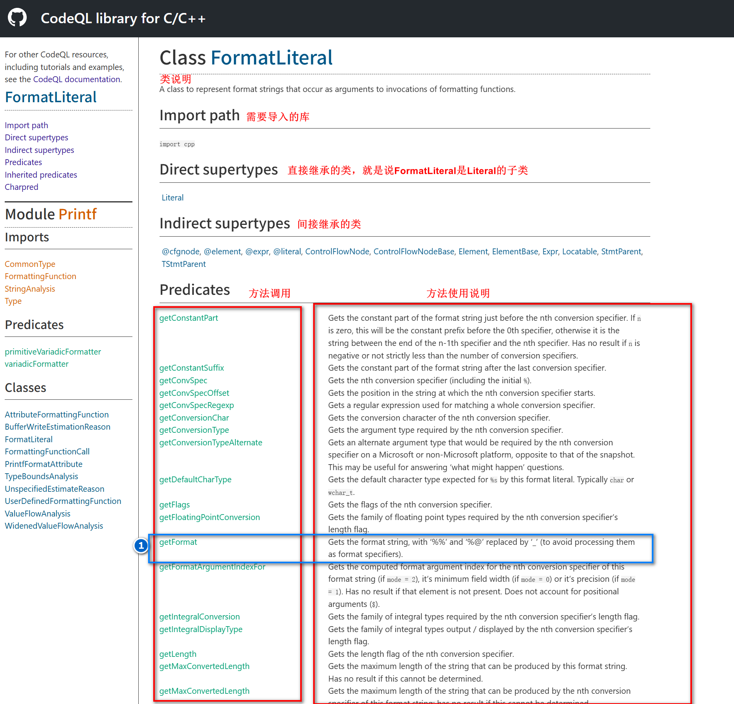Viewport: 734px width, 704px height.
Task: Open the getConstantPart predicate
Action: (x=189, y=318)
